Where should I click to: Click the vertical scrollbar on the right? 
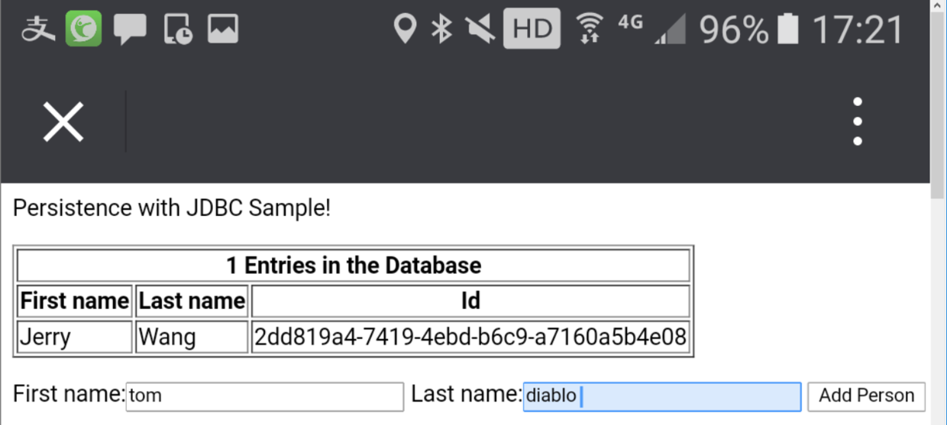(939, 99)
